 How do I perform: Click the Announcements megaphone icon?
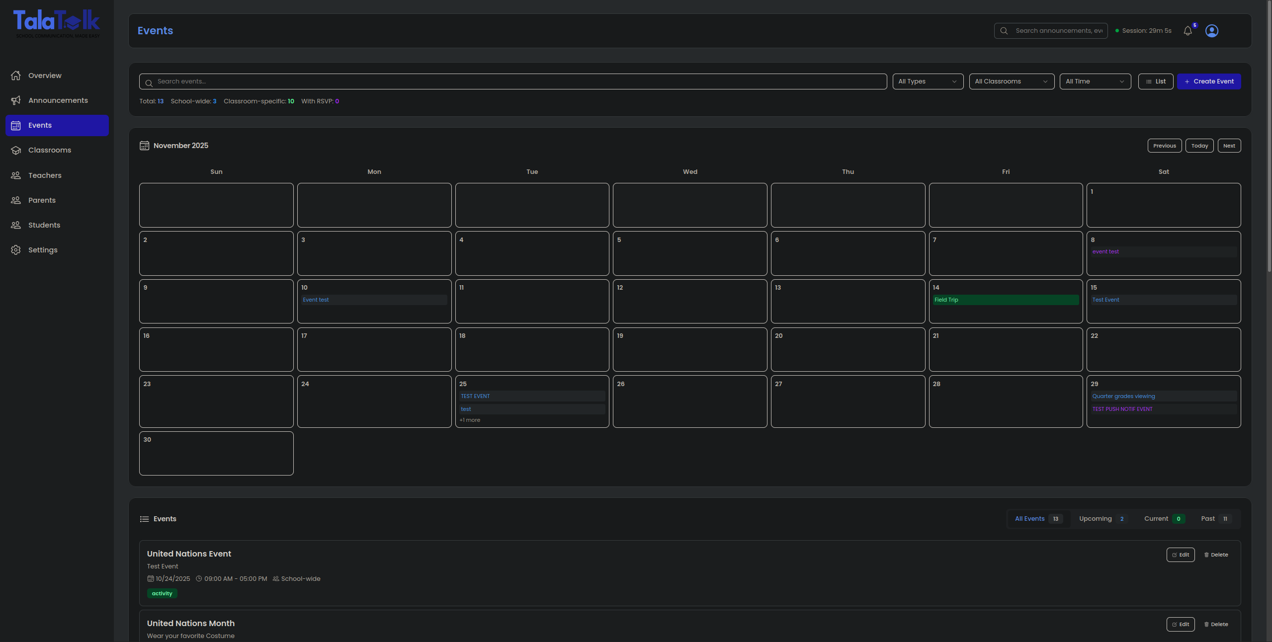tap(16, 100)
